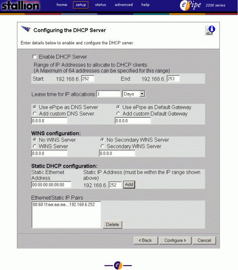Viewport: 238px width, 270px height.
Task: Click the Configure button
Action: tap(175, 240)
